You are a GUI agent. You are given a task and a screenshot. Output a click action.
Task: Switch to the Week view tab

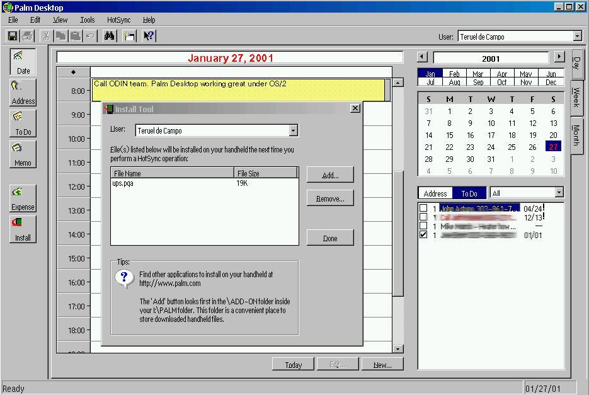(x=576, y=98)
